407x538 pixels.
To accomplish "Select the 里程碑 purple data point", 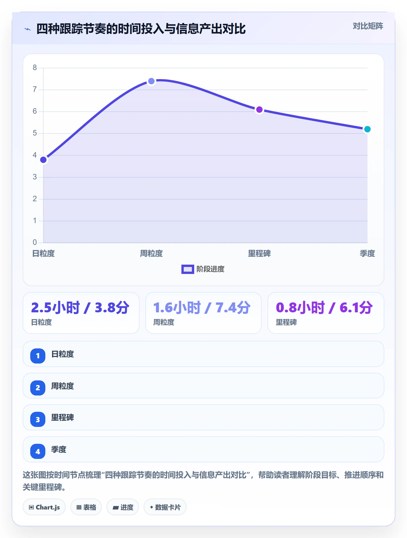I will pyautogui.click(x=259, y=110).
